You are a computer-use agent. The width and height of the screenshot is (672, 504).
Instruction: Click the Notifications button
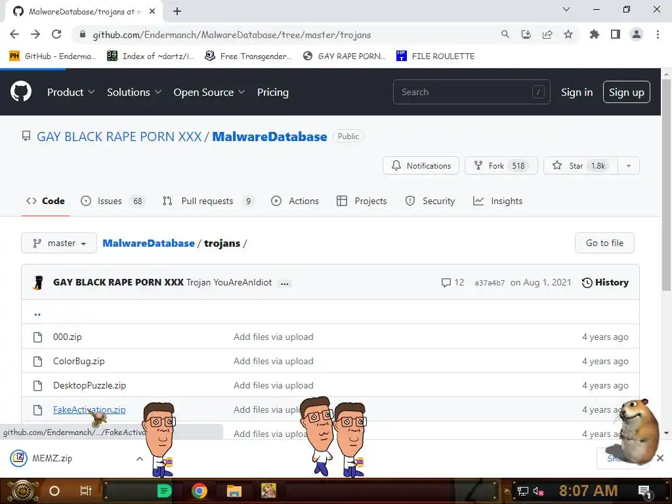click(x=421, y=166)
